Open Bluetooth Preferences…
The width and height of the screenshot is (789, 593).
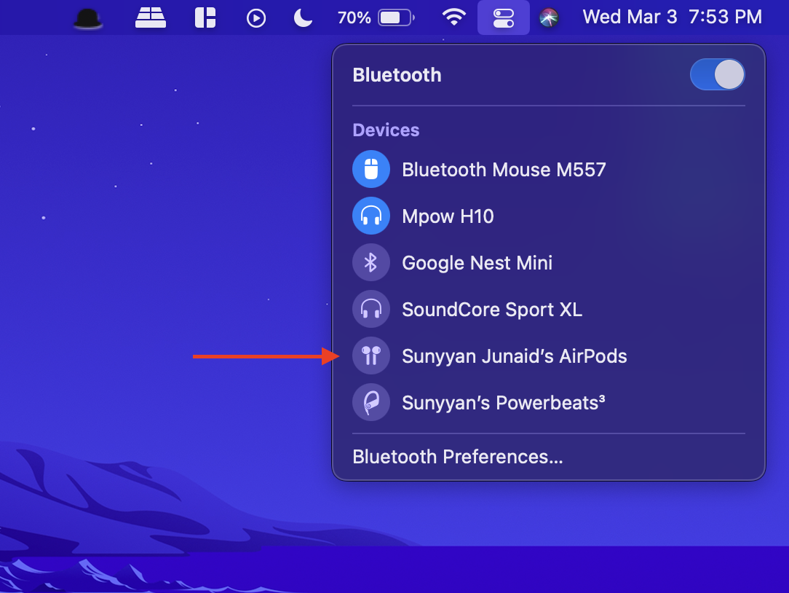tap(457, 457)
